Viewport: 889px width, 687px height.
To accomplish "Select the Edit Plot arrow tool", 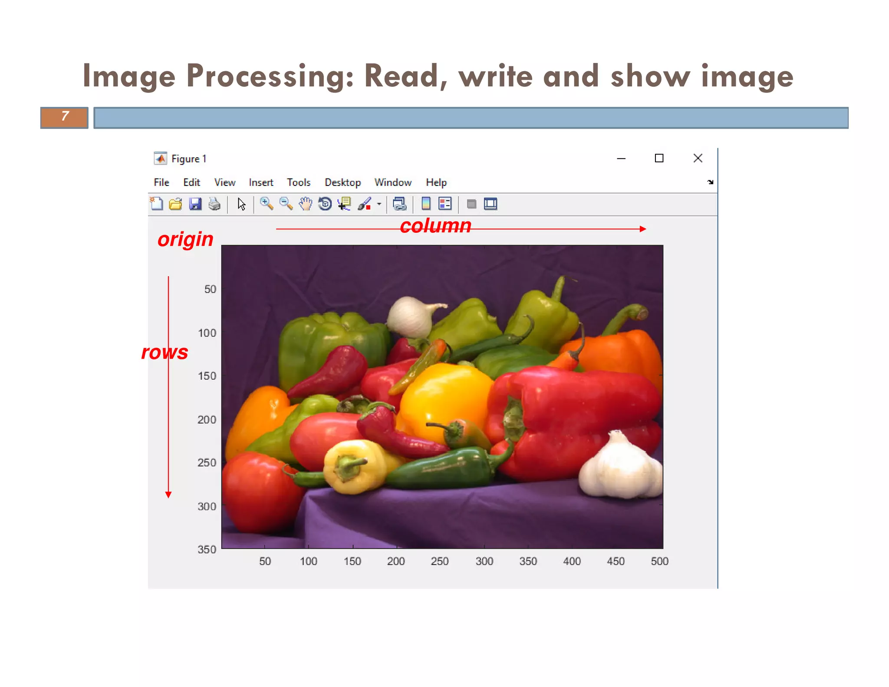I will [241, 204].
